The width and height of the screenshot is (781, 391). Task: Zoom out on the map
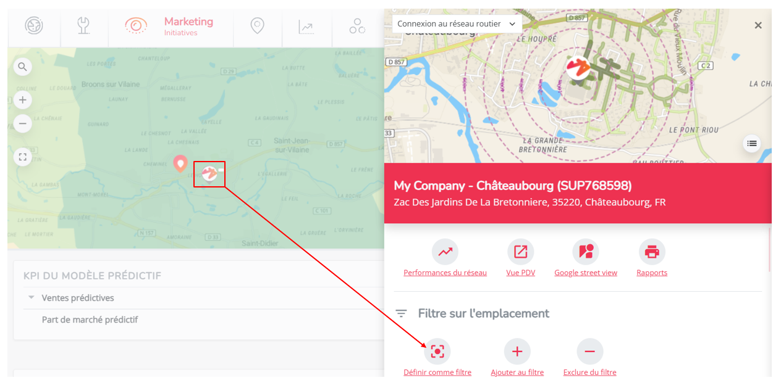pyautogui.click(x=23, y=124)
